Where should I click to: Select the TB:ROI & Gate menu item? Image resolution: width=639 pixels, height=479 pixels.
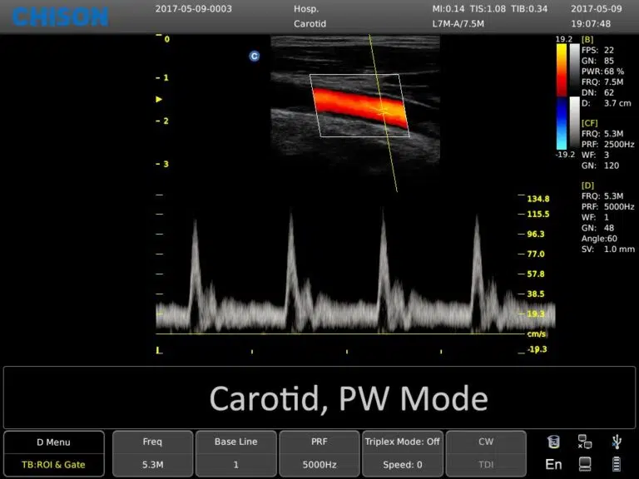53,465
